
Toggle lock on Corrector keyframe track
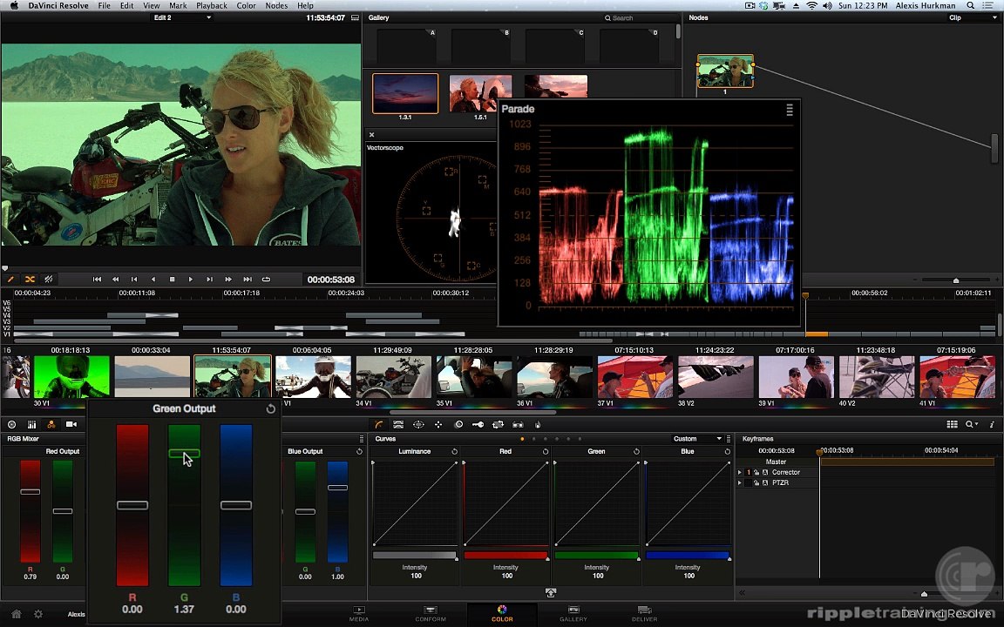[756, 472]
